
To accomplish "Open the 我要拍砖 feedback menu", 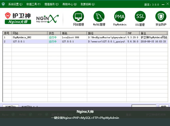I will 87,5.
